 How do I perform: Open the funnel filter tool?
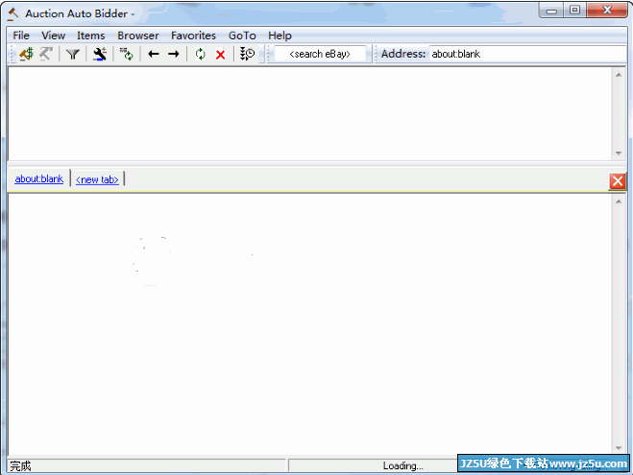73,54
